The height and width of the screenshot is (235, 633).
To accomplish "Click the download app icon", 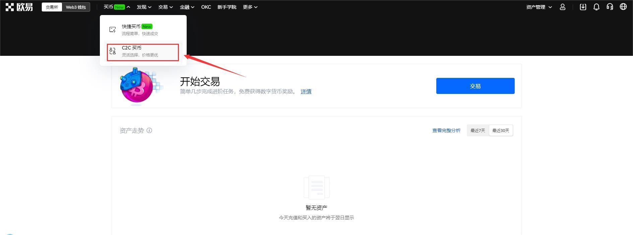I will click(583, 7).
